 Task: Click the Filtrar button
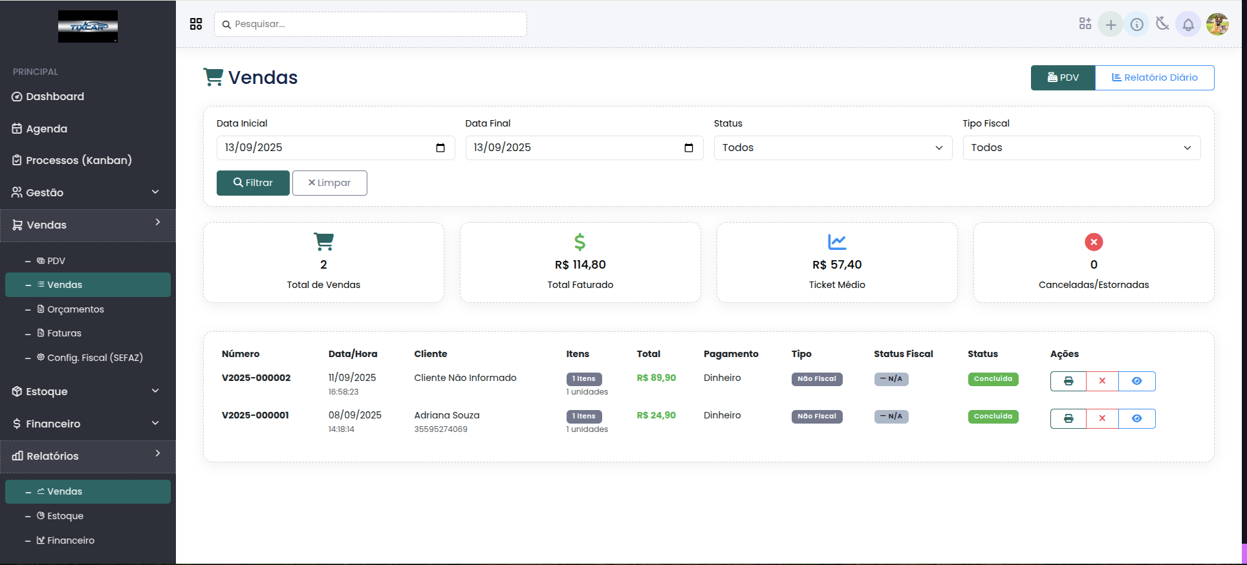pyautogui.click(x=253, y=183)
